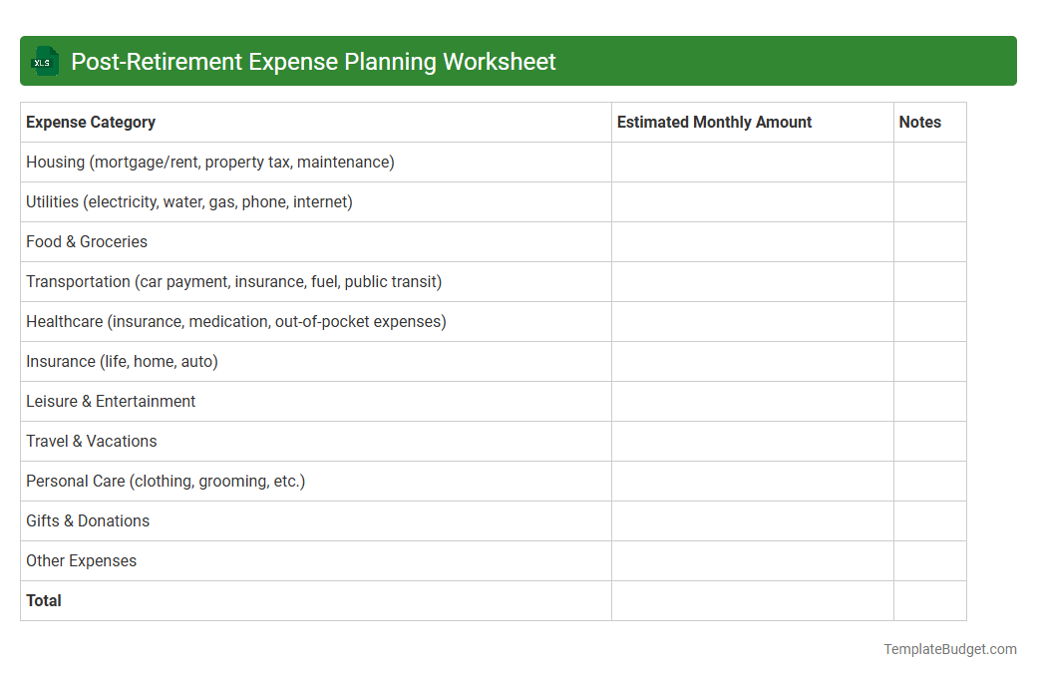Click the Utilities expense category

[189, 201]
